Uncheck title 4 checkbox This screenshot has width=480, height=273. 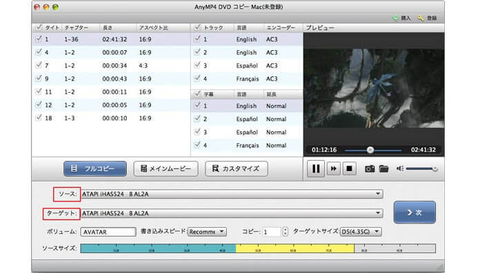pos(39,52)
